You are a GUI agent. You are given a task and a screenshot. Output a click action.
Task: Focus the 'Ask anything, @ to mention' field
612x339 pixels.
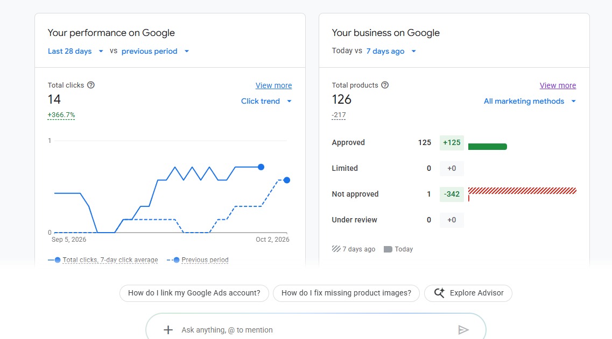pos(316,330)
